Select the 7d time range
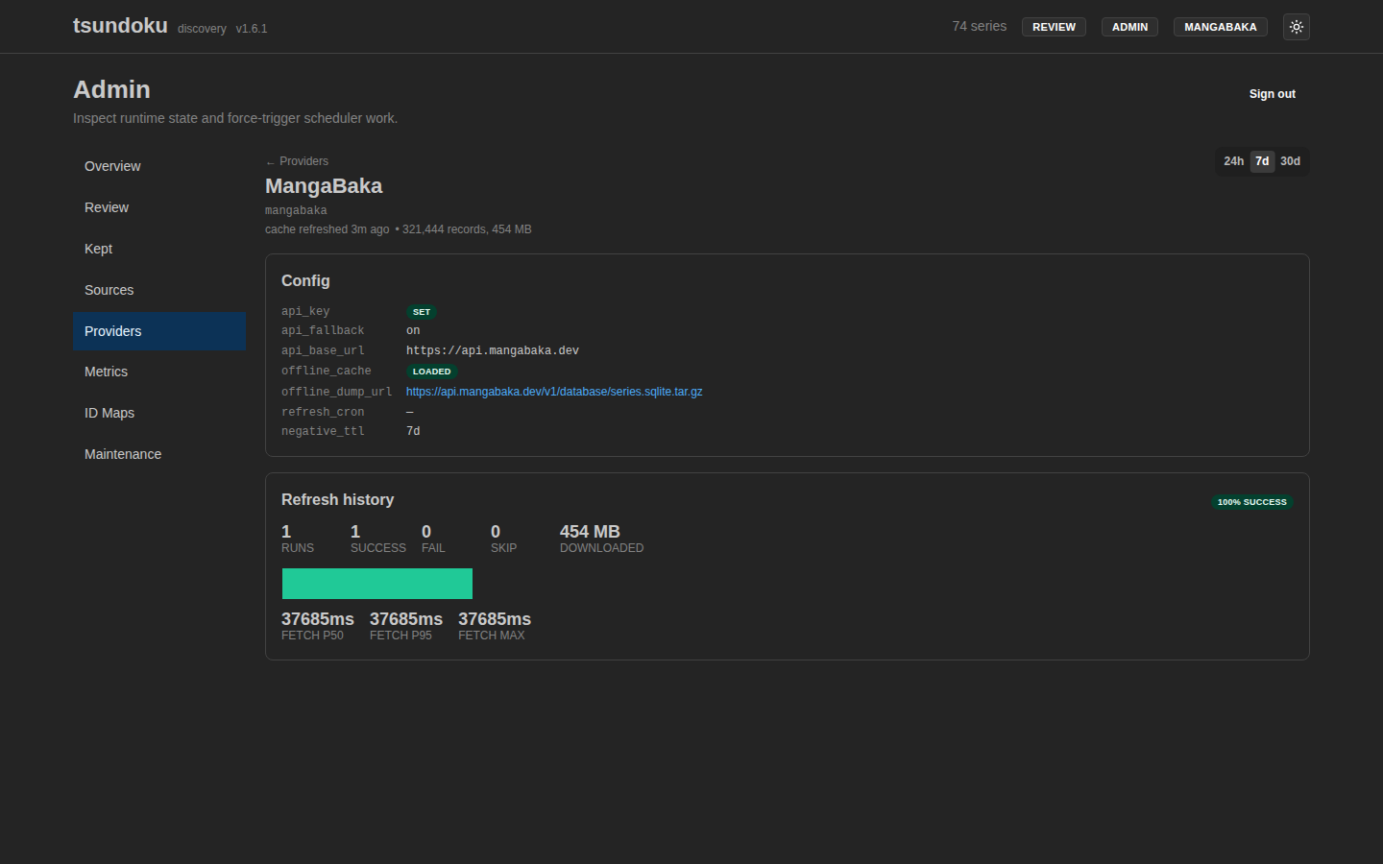The height and width of the screenshot is (864, 1383). 1262,161
